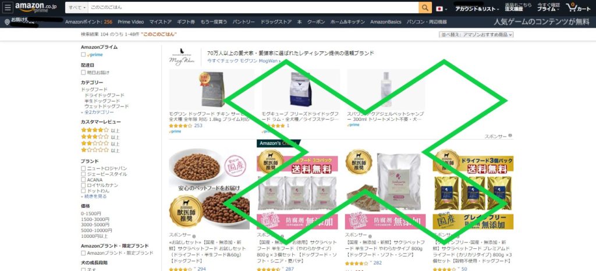Screen dimensions: 596x271
Task: Check the 明日お届け delivery checkbox
Action: (83, 72)
